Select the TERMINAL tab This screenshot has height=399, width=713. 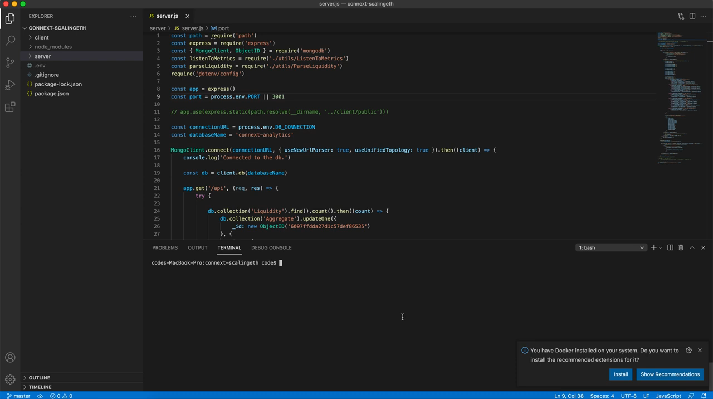pos(229,247)
